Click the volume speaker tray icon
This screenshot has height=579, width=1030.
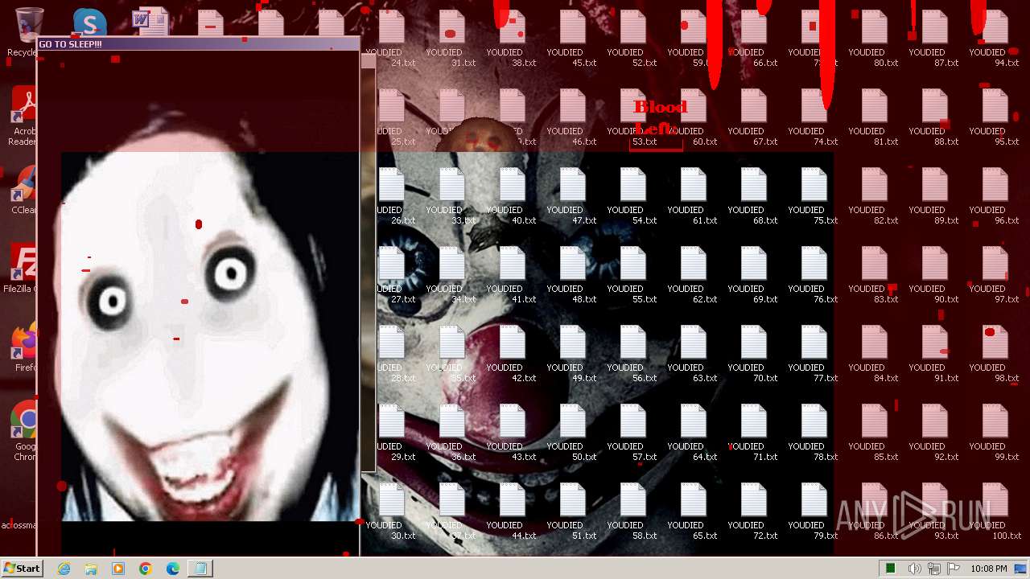coord(915,569)
